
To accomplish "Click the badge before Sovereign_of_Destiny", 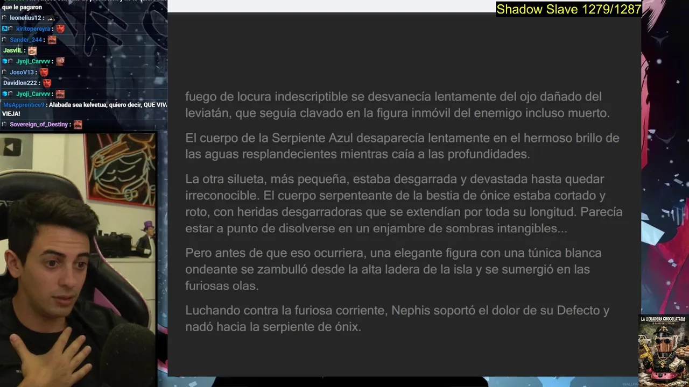I will (x=5, y=124).
